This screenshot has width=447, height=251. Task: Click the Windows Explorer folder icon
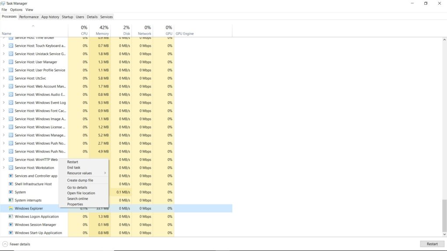point(11,208)
